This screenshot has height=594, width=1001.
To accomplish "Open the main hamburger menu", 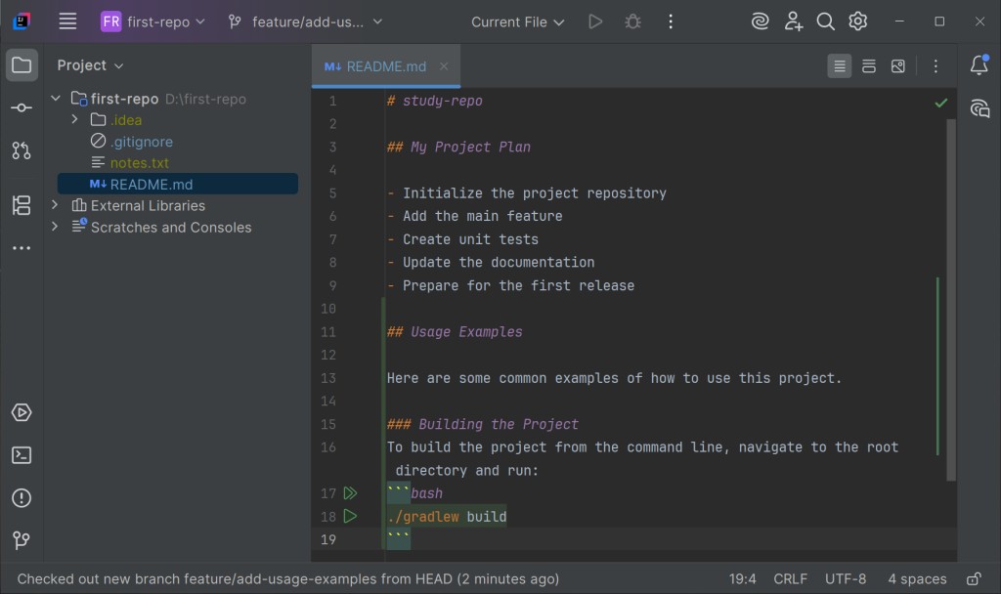I will (x=67, y=21).
